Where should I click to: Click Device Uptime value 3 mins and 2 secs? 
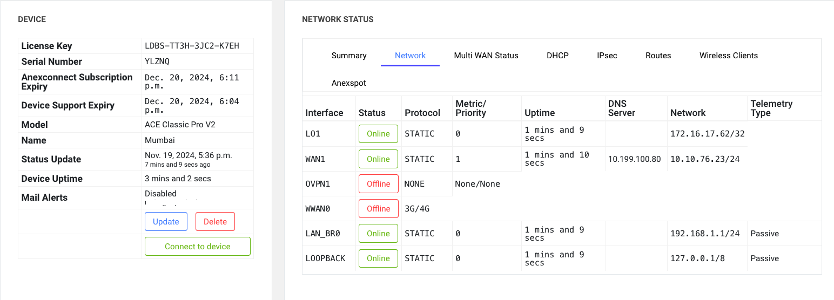coord(178,179)
